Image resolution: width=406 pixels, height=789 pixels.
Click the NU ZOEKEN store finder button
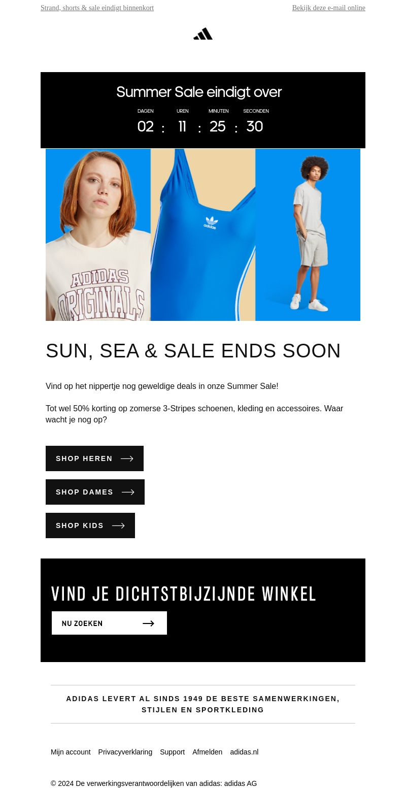[109, 623]
